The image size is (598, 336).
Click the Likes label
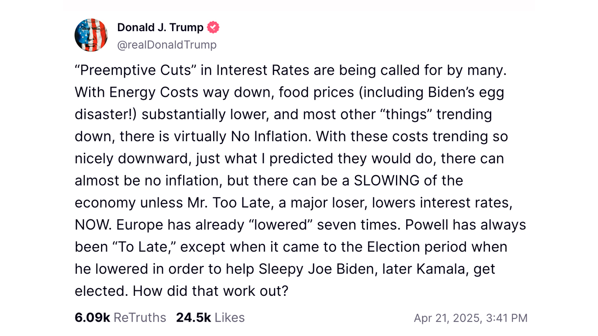[x=230, y=318]
